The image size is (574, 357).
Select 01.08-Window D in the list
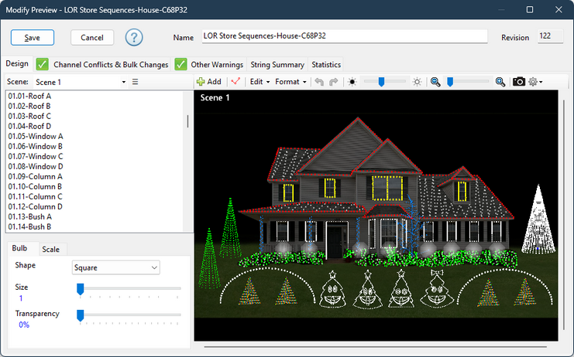(x=36, y=166)
